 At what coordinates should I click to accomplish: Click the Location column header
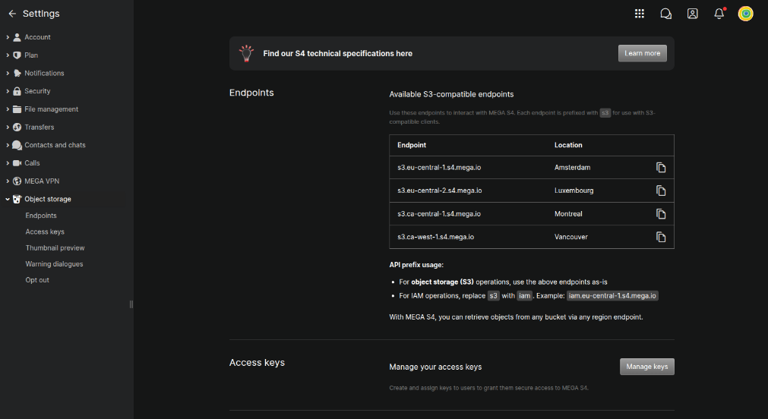click(568, 145)
